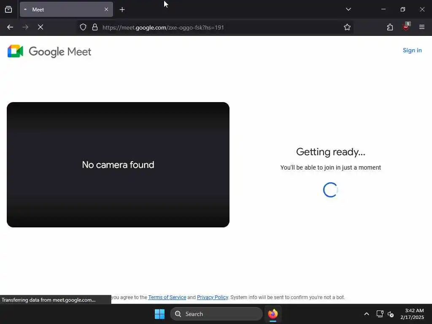Close the Meet tab

[x=106, y=9]
